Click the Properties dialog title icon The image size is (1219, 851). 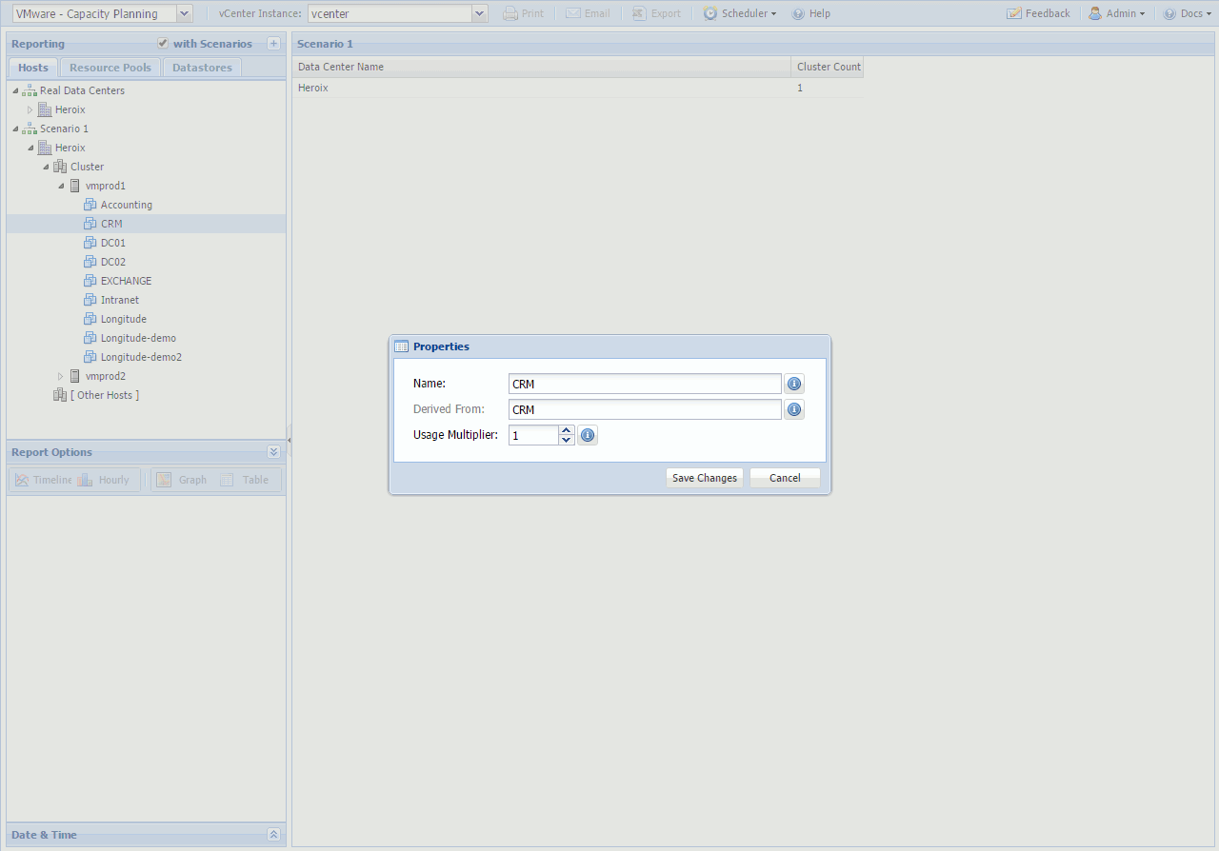pyautogui.click(x=402, y=346)
